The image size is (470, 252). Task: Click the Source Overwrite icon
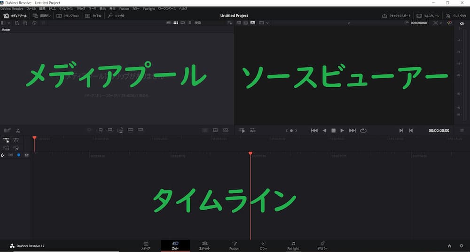point(140,130)
